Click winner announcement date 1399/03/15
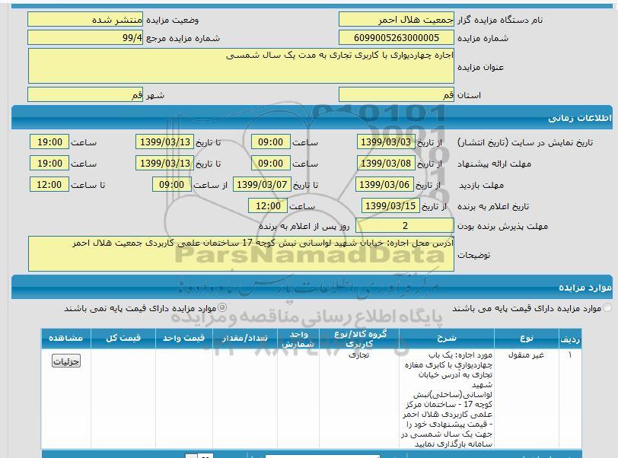 [x=390, y=205]
